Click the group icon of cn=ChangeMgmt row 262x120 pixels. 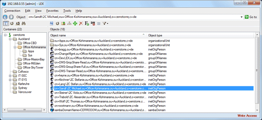[52, 54]
